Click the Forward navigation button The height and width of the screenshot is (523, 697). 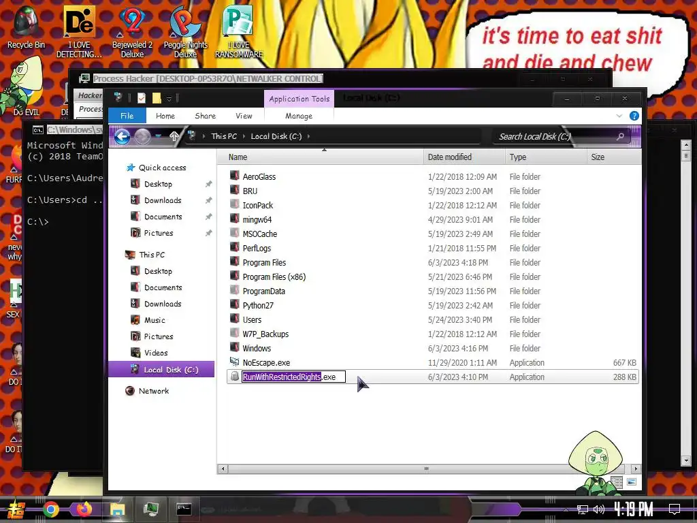(142, 136)
